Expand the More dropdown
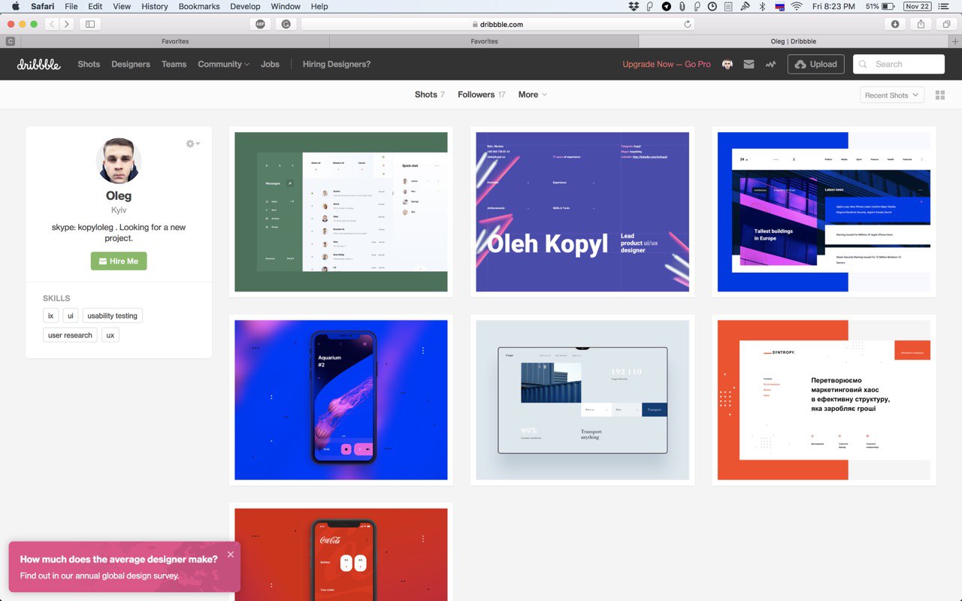962x601 pixels. pyautogui.click(x=532, y=95)
